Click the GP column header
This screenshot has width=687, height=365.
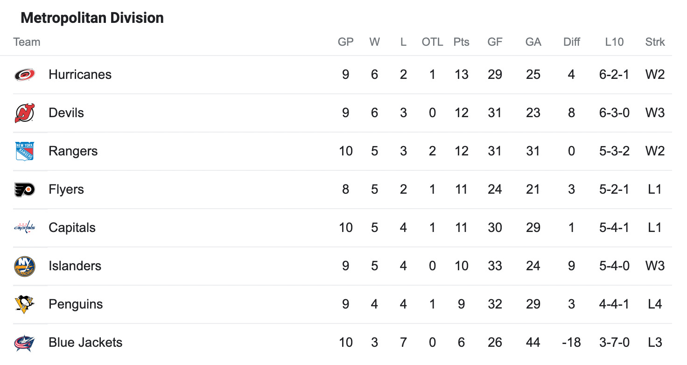click(x=345, y=42)
